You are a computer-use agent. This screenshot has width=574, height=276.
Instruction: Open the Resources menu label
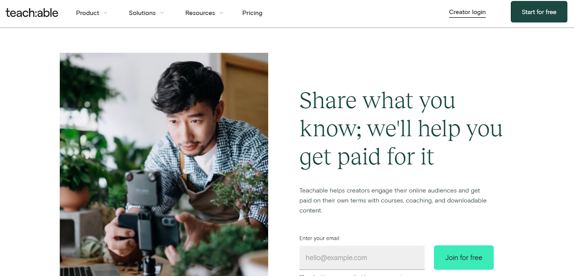click(x=200, y=13)
